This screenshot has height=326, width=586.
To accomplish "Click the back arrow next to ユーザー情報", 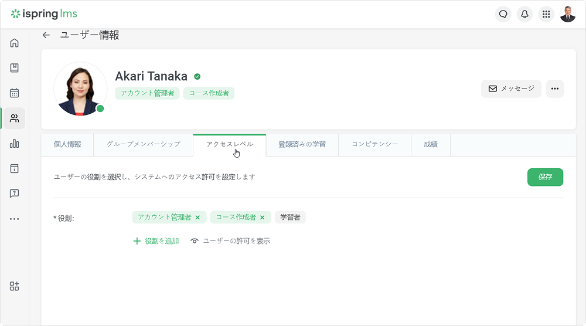I will point(46,35).
